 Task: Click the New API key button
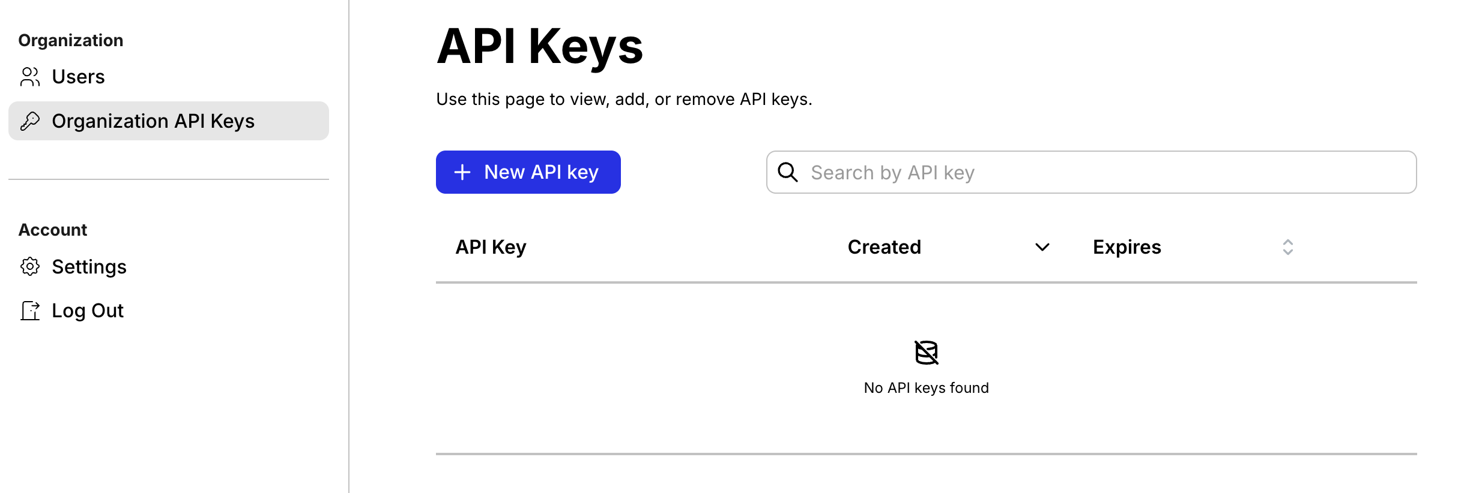coord(528,172)
